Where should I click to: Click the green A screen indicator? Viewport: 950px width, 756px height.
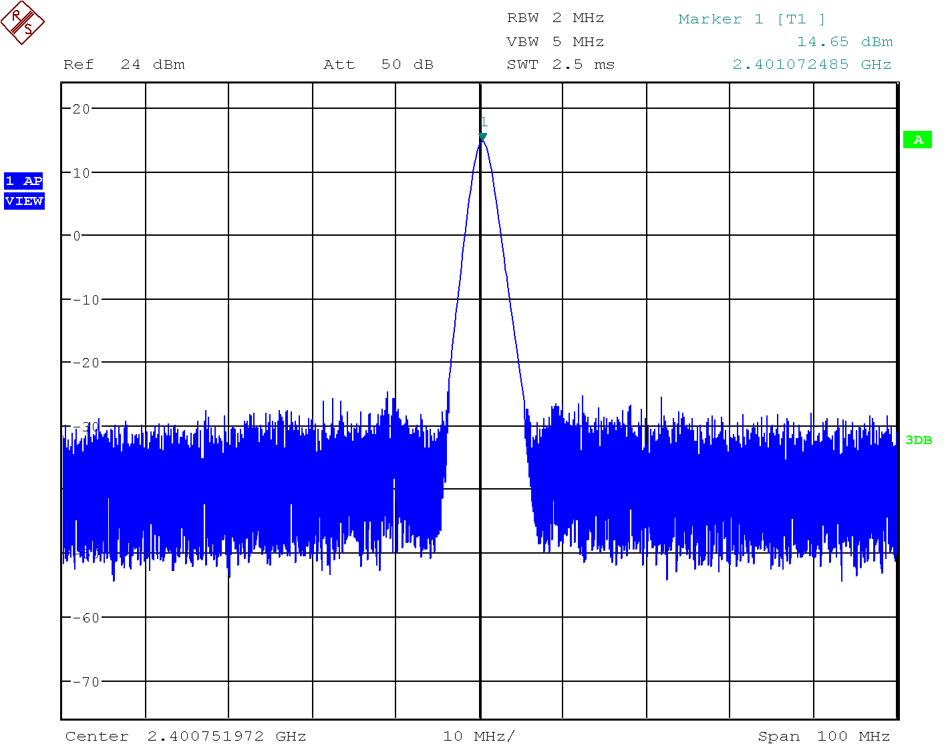click(x=917, y=140)
